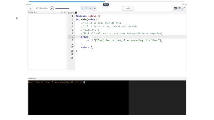This screenshot has height=120, width=214.
Task: Click the '// if it is true then do this' comment
Action: (x=101, y=23)
